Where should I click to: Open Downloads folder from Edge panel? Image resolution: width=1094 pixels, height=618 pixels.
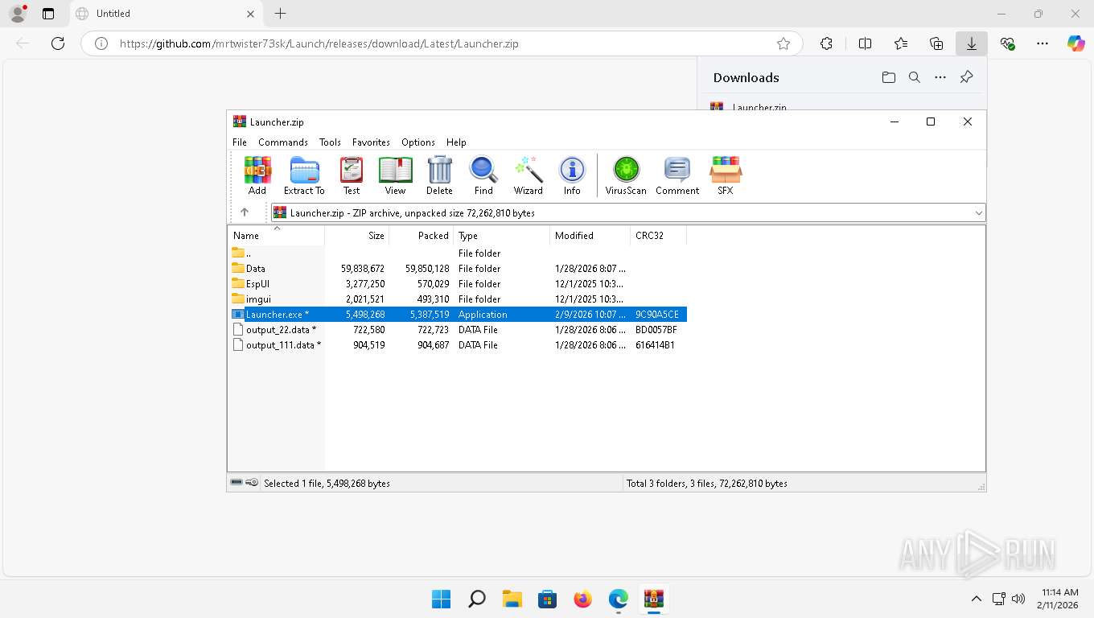coord(888,77)
